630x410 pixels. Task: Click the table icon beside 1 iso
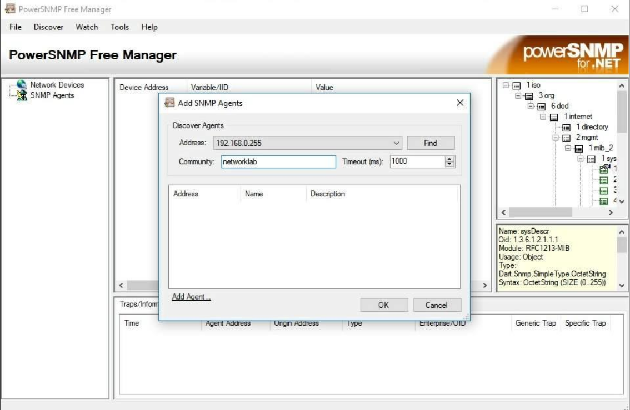pyautogui.click(x=517, y=85)
